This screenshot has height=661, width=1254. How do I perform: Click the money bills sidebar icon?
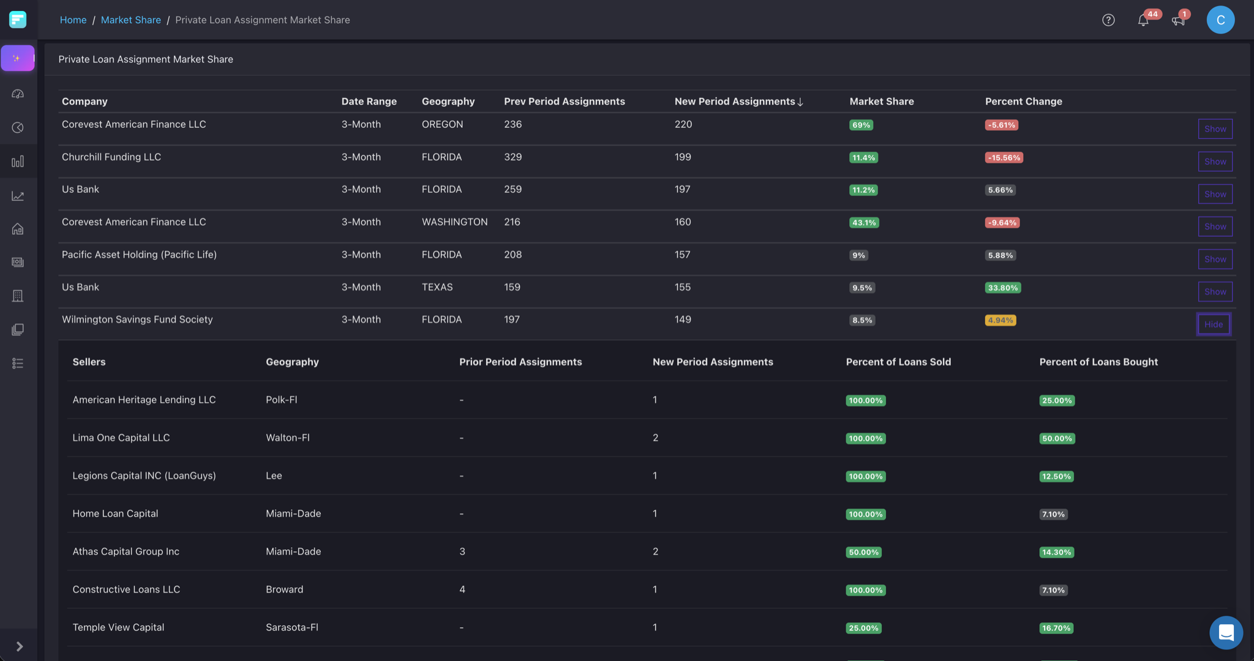coord(18,262)
